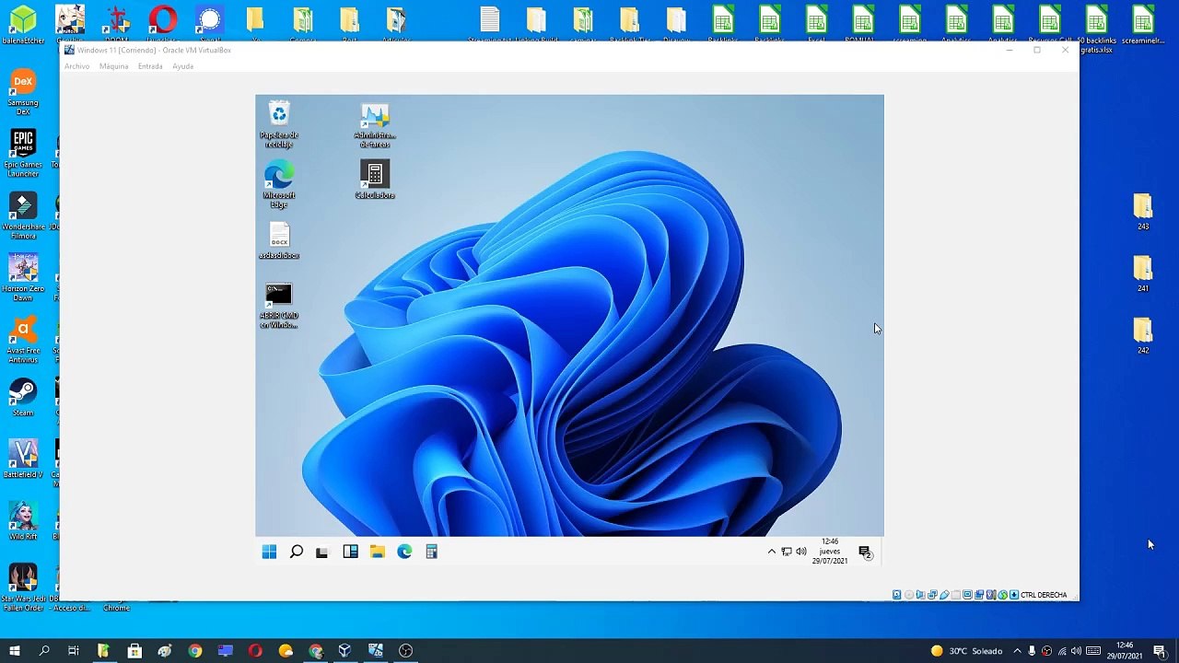Click the blue arrow keyboard capture indicator in VirtualBox

click(1014, 595)
